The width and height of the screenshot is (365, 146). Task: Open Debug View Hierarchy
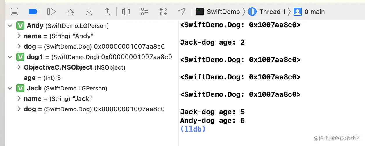126,12
